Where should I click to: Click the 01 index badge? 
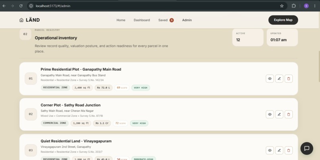pos(31,79)
